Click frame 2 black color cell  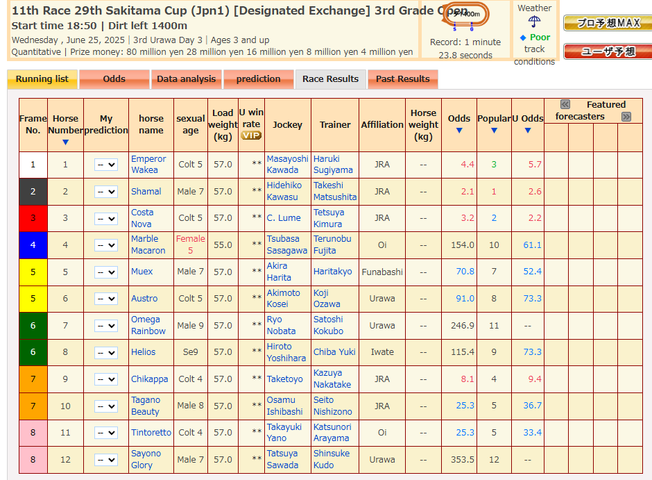click(x=33, y=192)
